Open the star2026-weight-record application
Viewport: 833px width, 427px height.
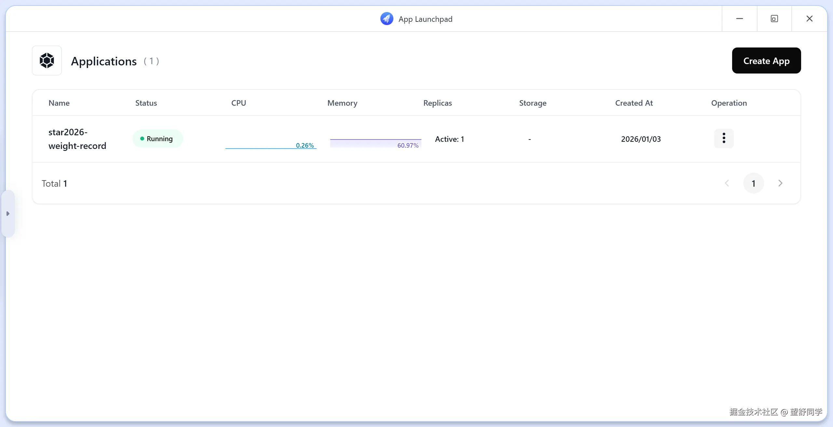[77, 139]
